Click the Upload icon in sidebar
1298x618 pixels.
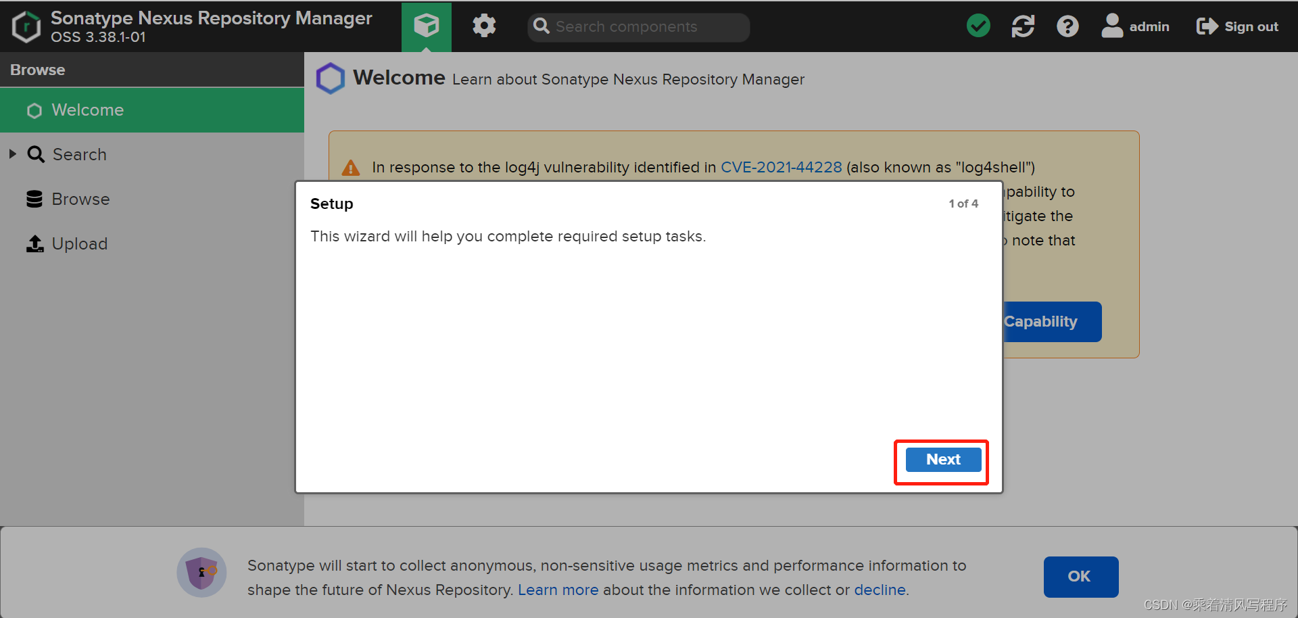[35, 243]
